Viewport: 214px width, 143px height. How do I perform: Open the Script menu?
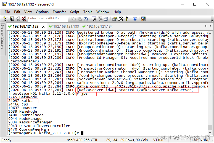tap(75, 12)
